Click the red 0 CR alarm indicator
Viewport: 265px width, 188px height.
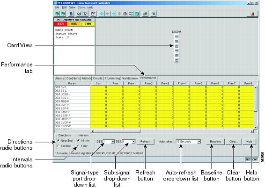tap(61, 24)
